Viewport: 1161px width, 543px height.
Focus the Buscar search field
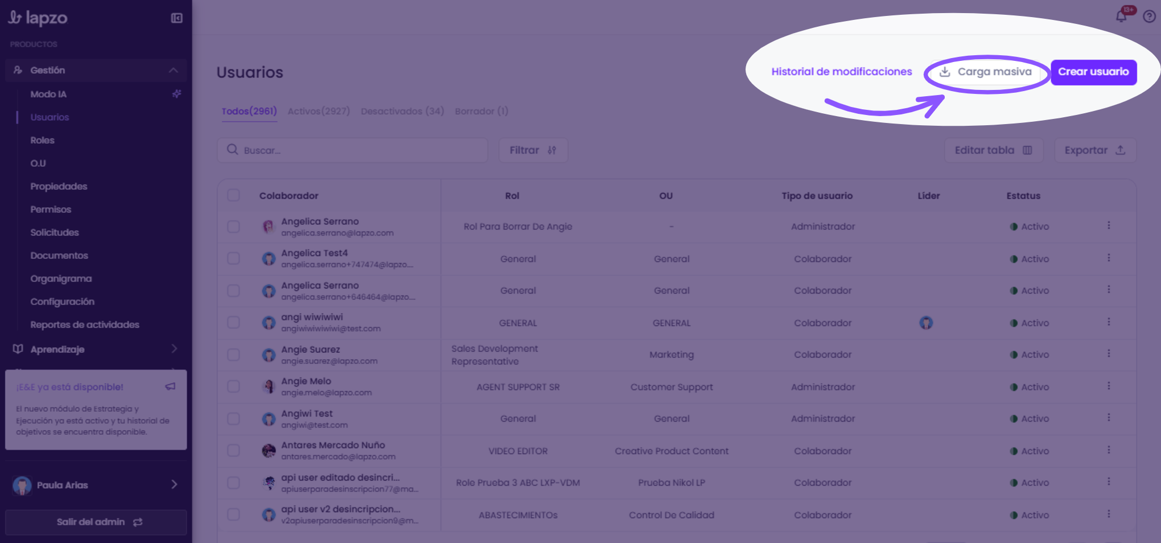[352, 150]
